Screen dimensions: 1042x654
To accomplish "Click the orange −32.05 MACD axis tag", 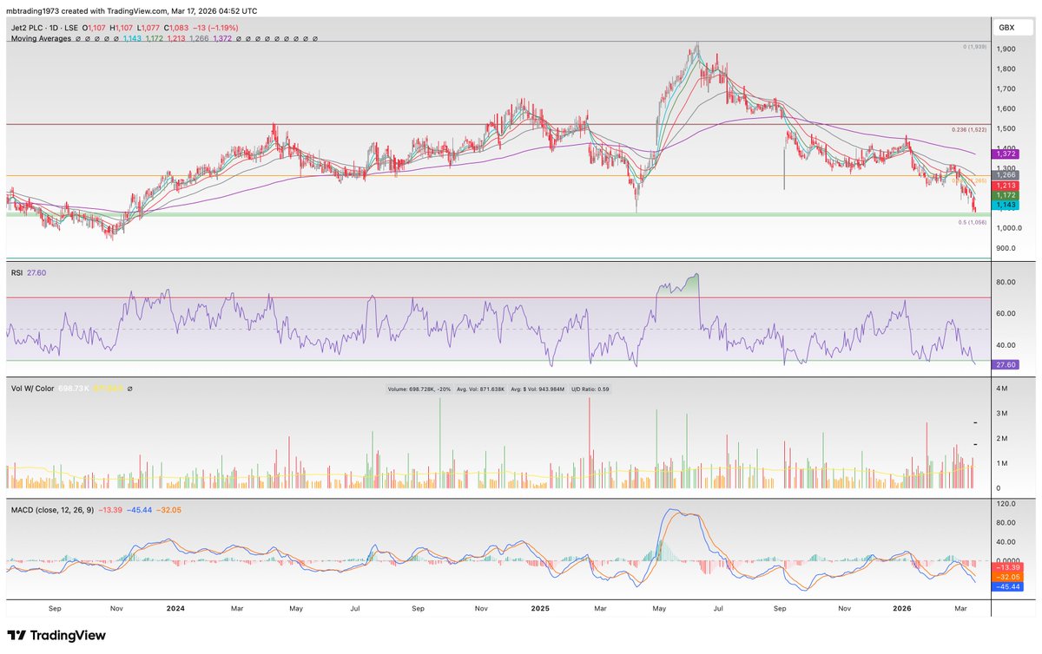I will [1008, 577].
